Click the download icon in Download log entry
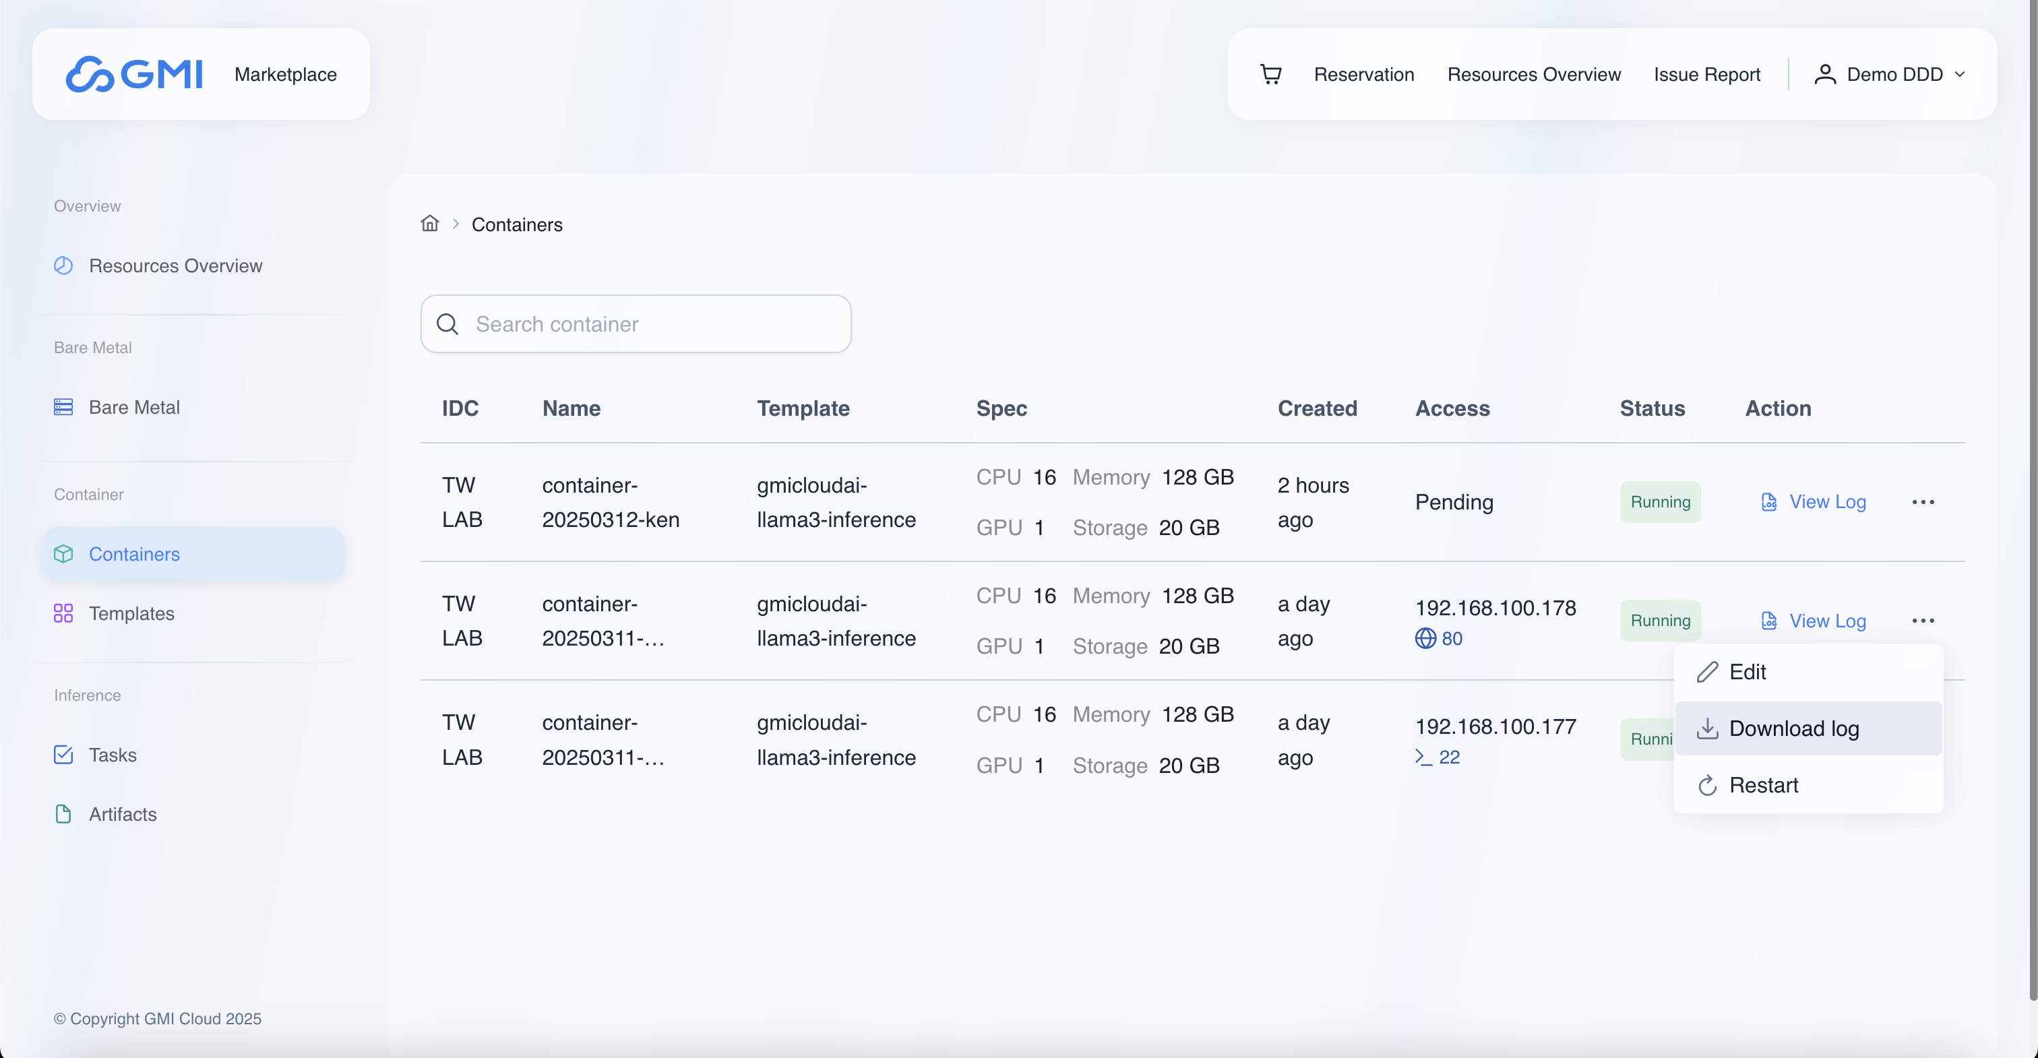The height and width of the screenshot is (1058, 2038). pos(1707,729)
